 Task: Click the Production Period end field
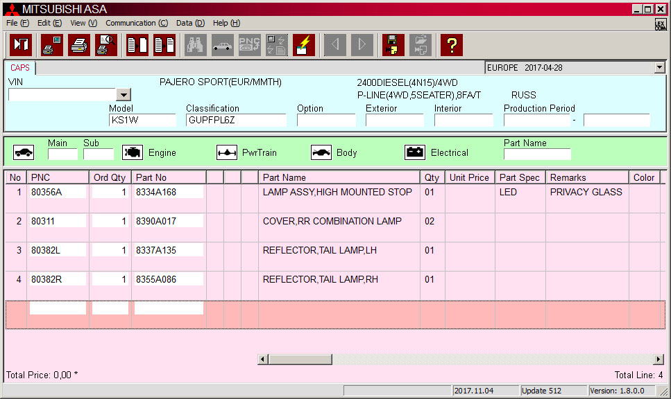point(617,121)
